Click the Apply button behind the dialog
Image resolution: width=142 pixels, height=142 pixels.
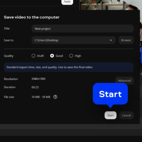tap(67, 2)
